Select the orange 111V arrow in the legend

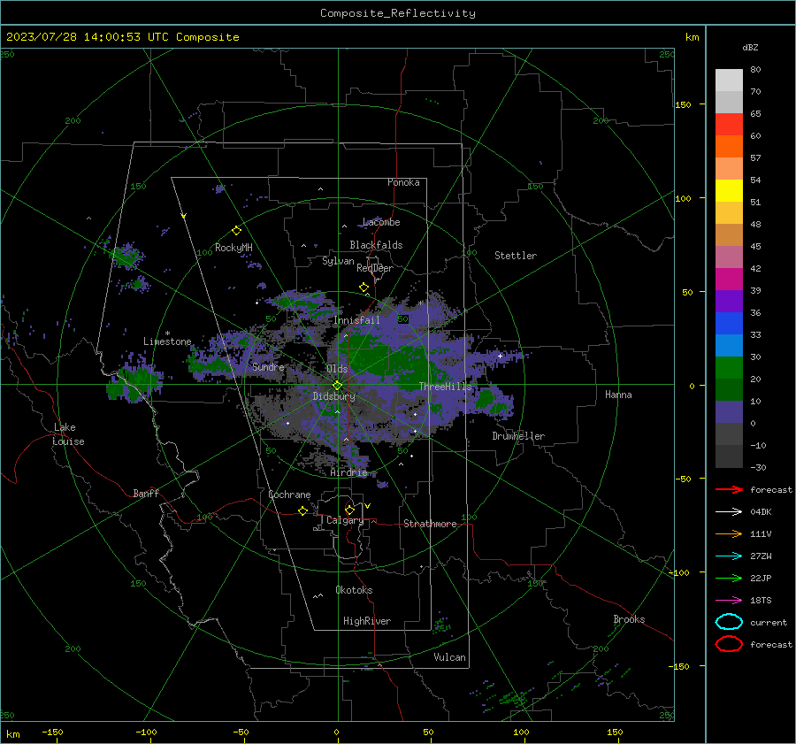coord(729,533)
